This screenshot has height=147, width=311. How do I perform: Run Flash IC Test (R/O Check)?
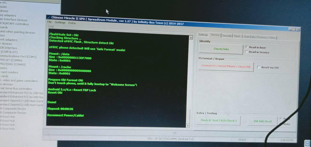coord(219,120)
